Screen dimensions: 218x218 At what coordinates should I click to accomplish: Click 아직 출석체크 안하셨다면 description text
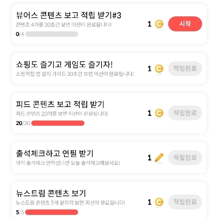click(x=68, y=163)
